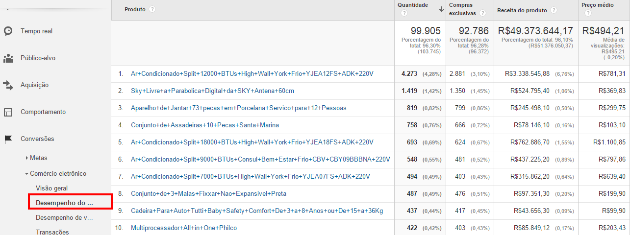Open the Sky Livre Parabolica product link
This screenshot has width=630, height=235.
pos(212,91)
